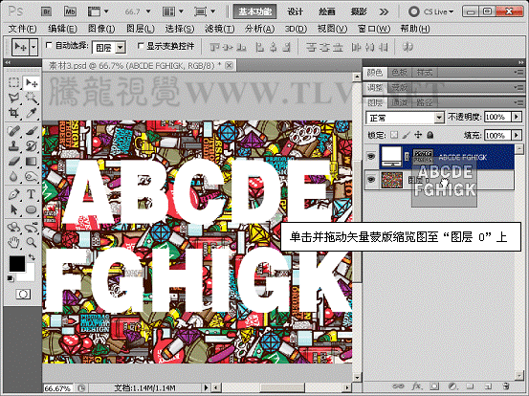Hide the 图层 0 layer

(371, 180)
